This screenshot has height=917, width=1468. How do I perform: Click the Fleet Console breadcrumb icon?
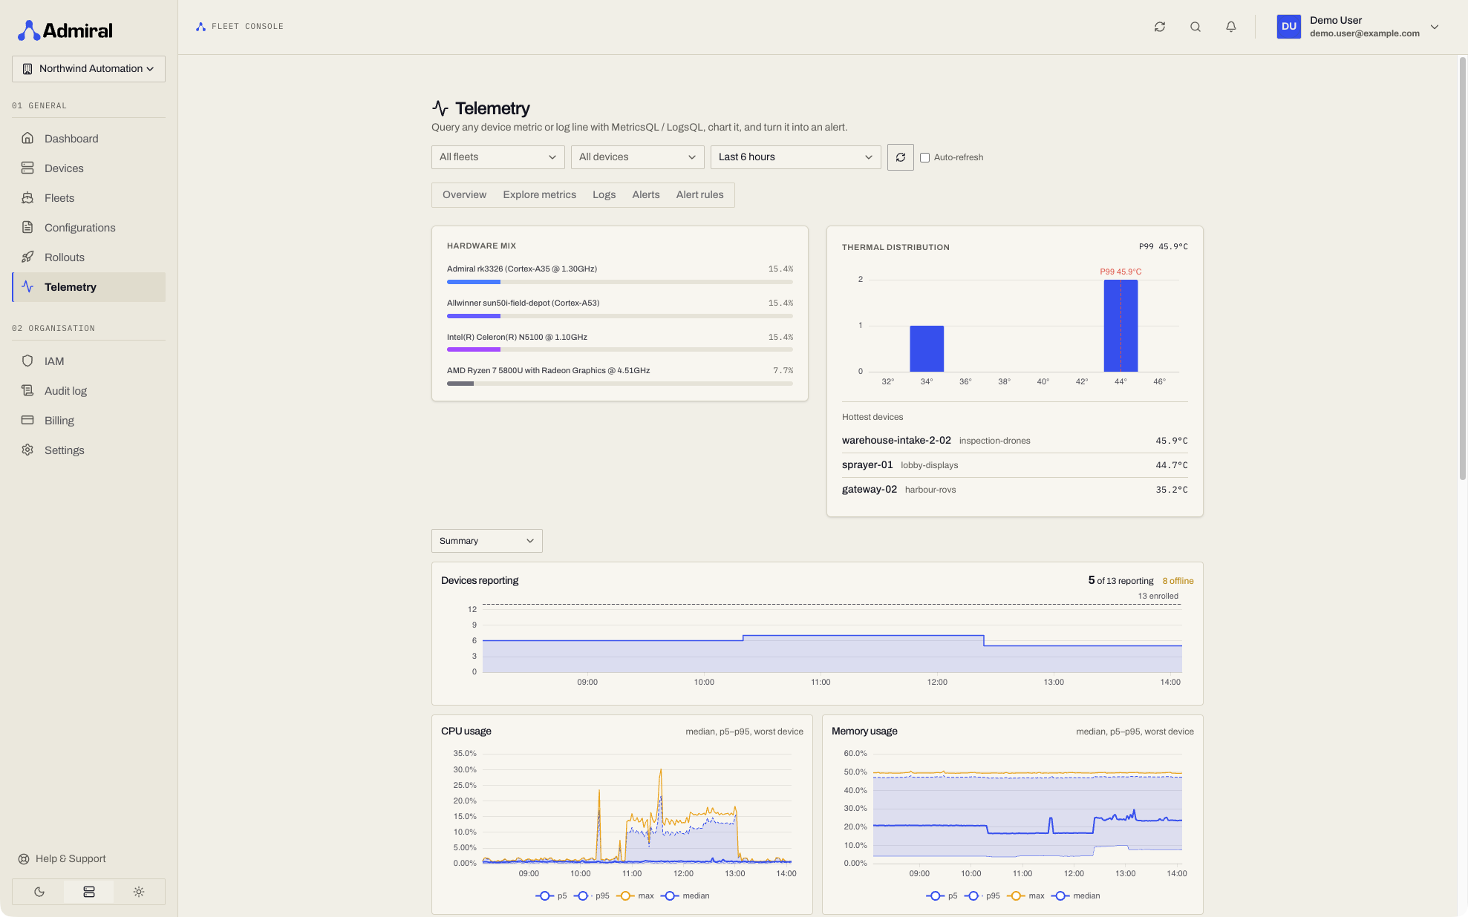[200, 27]
